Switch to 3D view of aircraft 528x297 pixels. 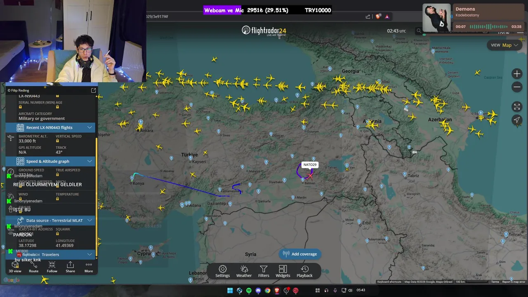point(15,267)
